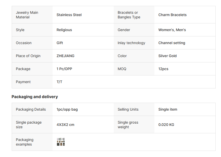The height and width of the screenshot is (157, 221).
Task: Click the "Channel setting" inlay value
Action: (x=172, y=43)
